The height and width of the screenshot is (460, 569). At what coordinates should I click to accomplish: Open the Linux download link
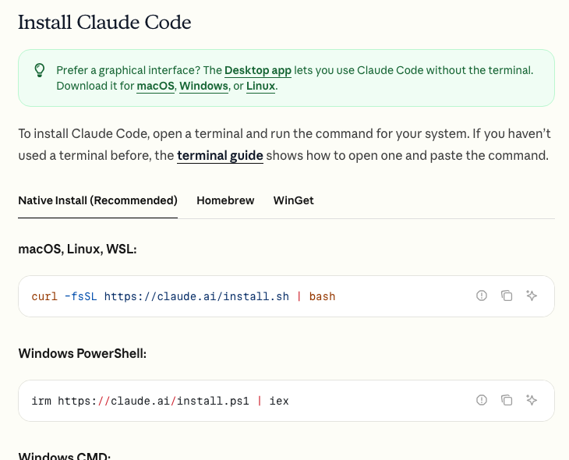point(260,86)
